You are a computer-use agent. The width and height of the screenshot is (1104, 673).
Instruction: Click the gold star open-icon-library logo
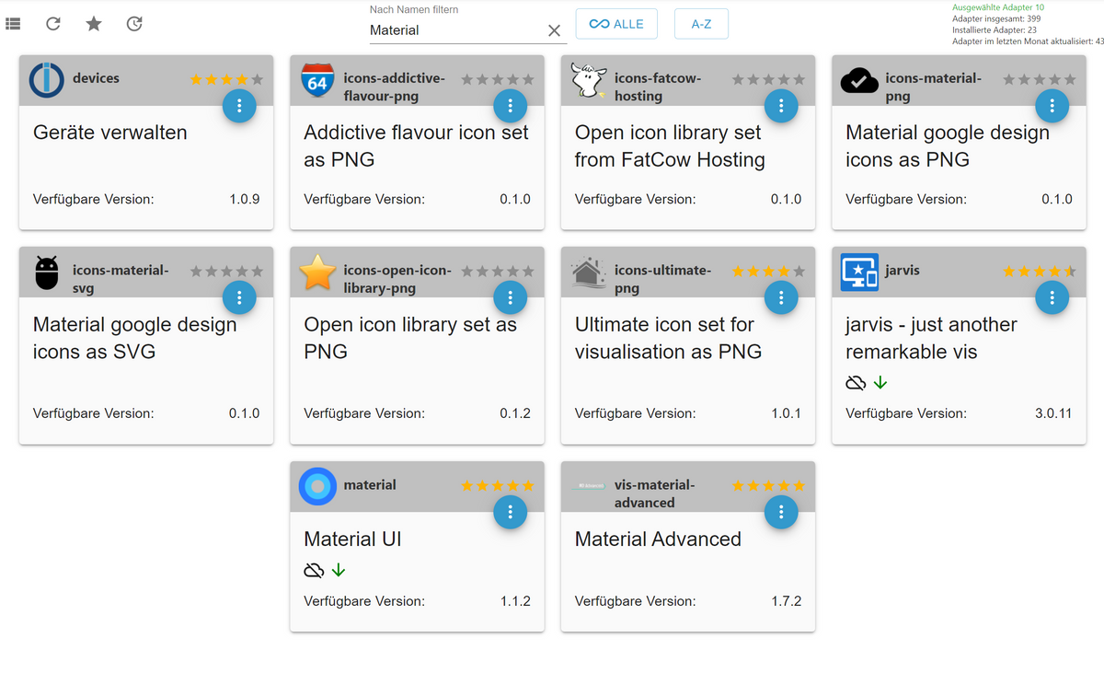point(317,273)
